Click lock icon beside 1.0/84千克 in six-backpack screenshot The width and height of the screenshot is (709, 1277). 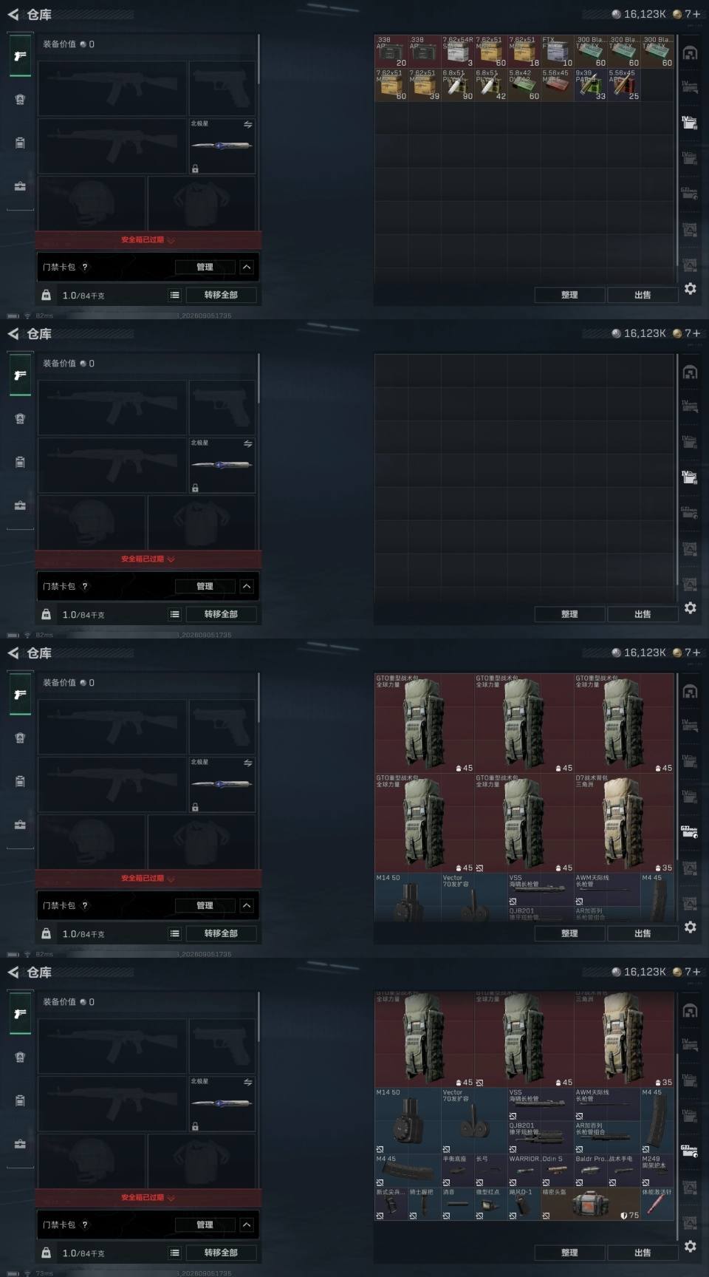46,933
